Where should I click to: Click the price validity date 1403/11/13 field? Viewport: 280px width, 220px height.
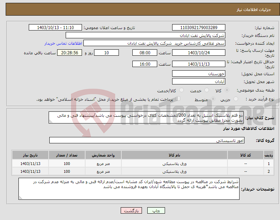[x=199, y=64]
